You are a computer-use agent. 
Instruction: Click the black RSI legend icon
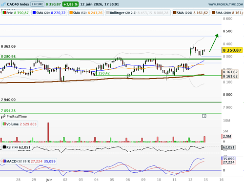[x=4, y=147]
